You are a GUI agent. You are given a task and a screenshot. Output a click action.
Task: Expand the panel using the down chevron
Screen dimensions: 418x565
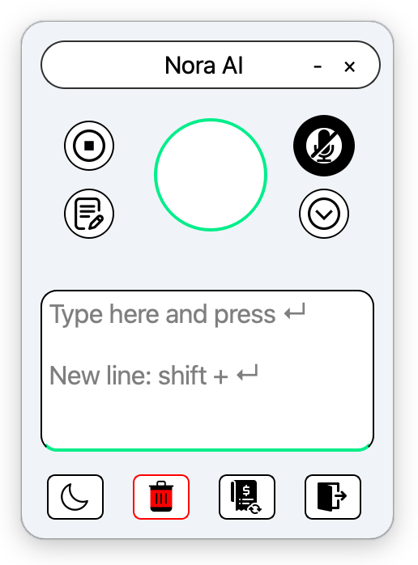pos(324,214)
